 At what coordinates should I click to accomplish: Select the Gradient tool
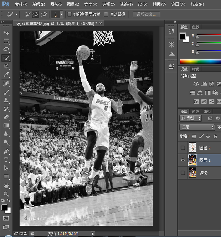(6, 125)
